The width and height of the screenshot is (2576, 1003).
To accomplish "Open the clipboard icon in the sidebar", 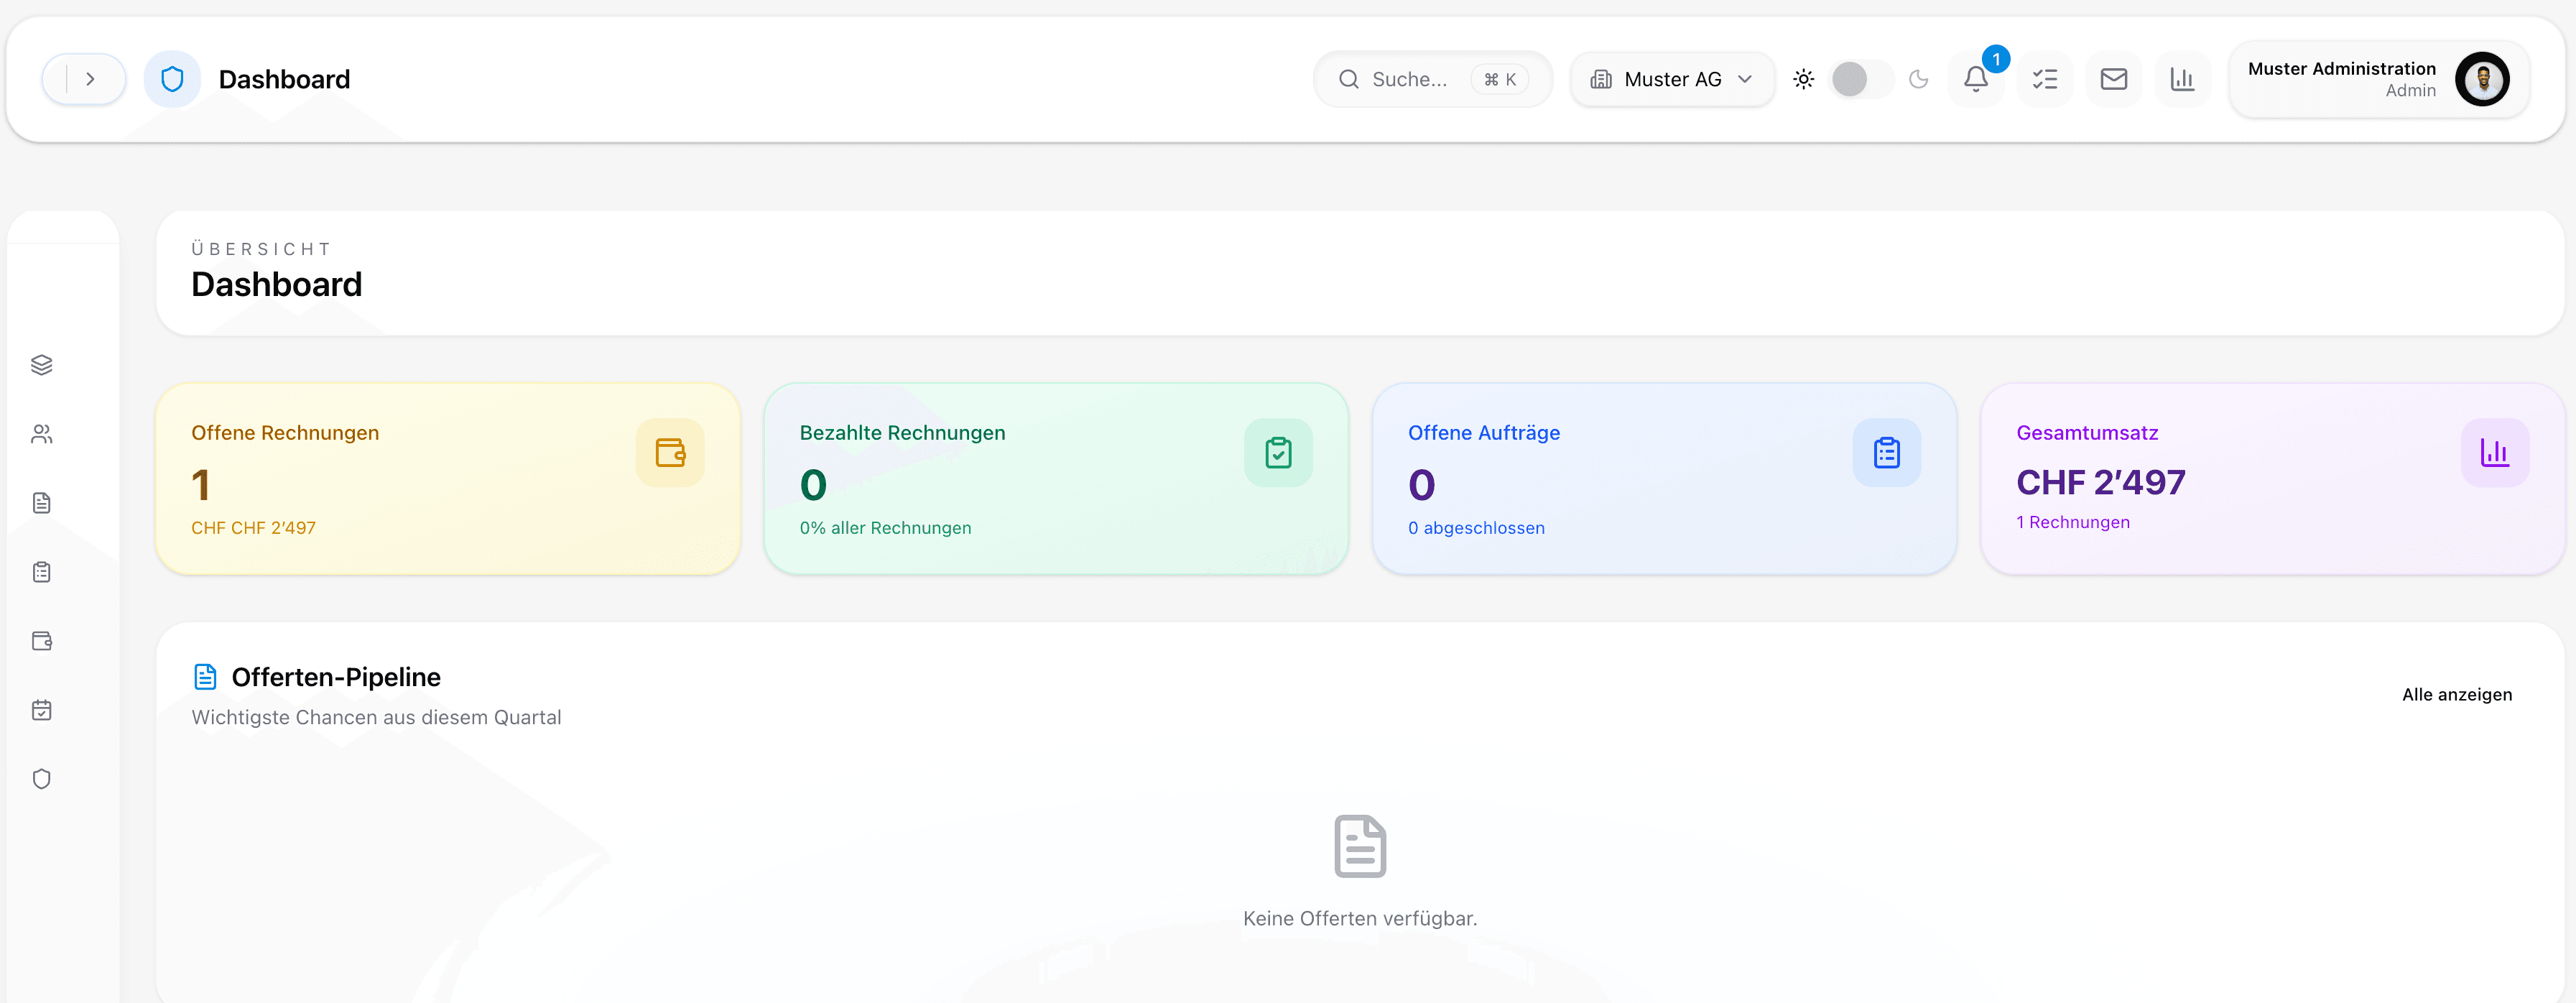I will click(41, 571).
